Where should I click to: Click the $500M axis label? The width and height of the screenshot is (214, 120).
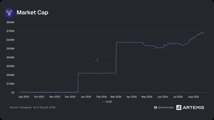[x=10, y=49]
